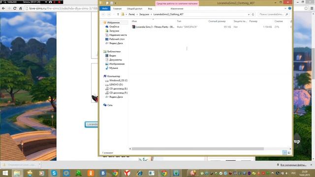Open Skype from the taskbar
The image size is (315, 177).
pyautogui.click(x=54, y=173)
